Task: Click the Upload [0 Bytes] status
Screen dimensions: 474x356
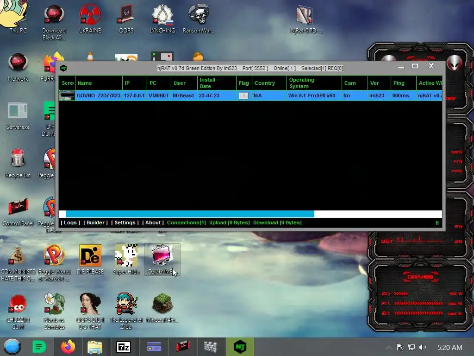Action: point(230,222)
